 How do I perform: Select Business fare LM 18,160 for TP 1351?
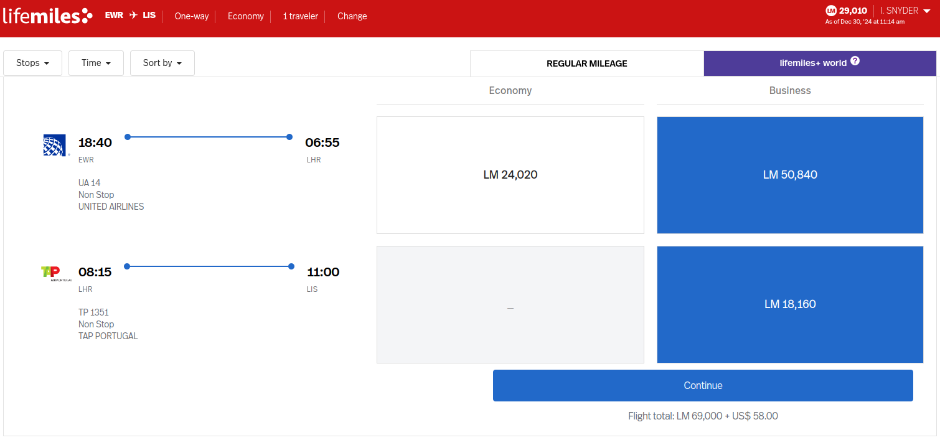pyautogui.click(x=790, y=304)
